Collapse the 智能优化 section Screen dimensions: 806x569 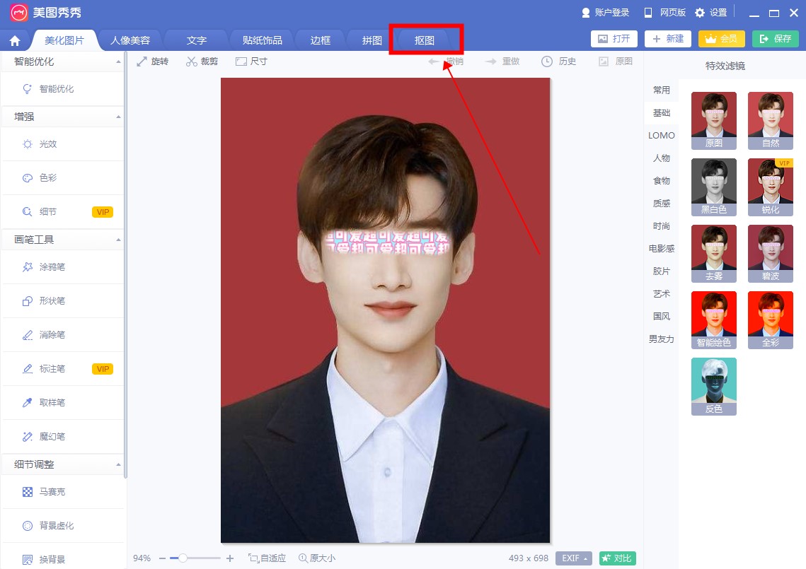[118, 62]
